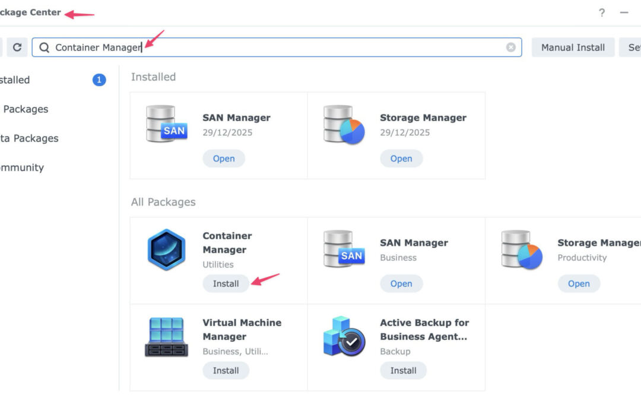Click the Container Manager hexagon icon

(x=166, y=250)
